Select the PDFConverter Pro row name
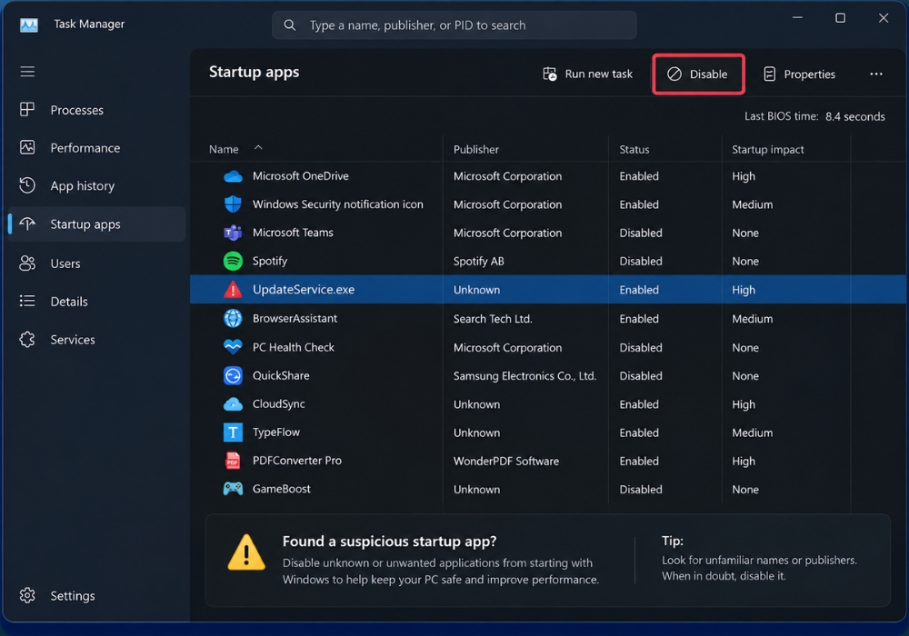The image size is (909, 636). (297, 461)
